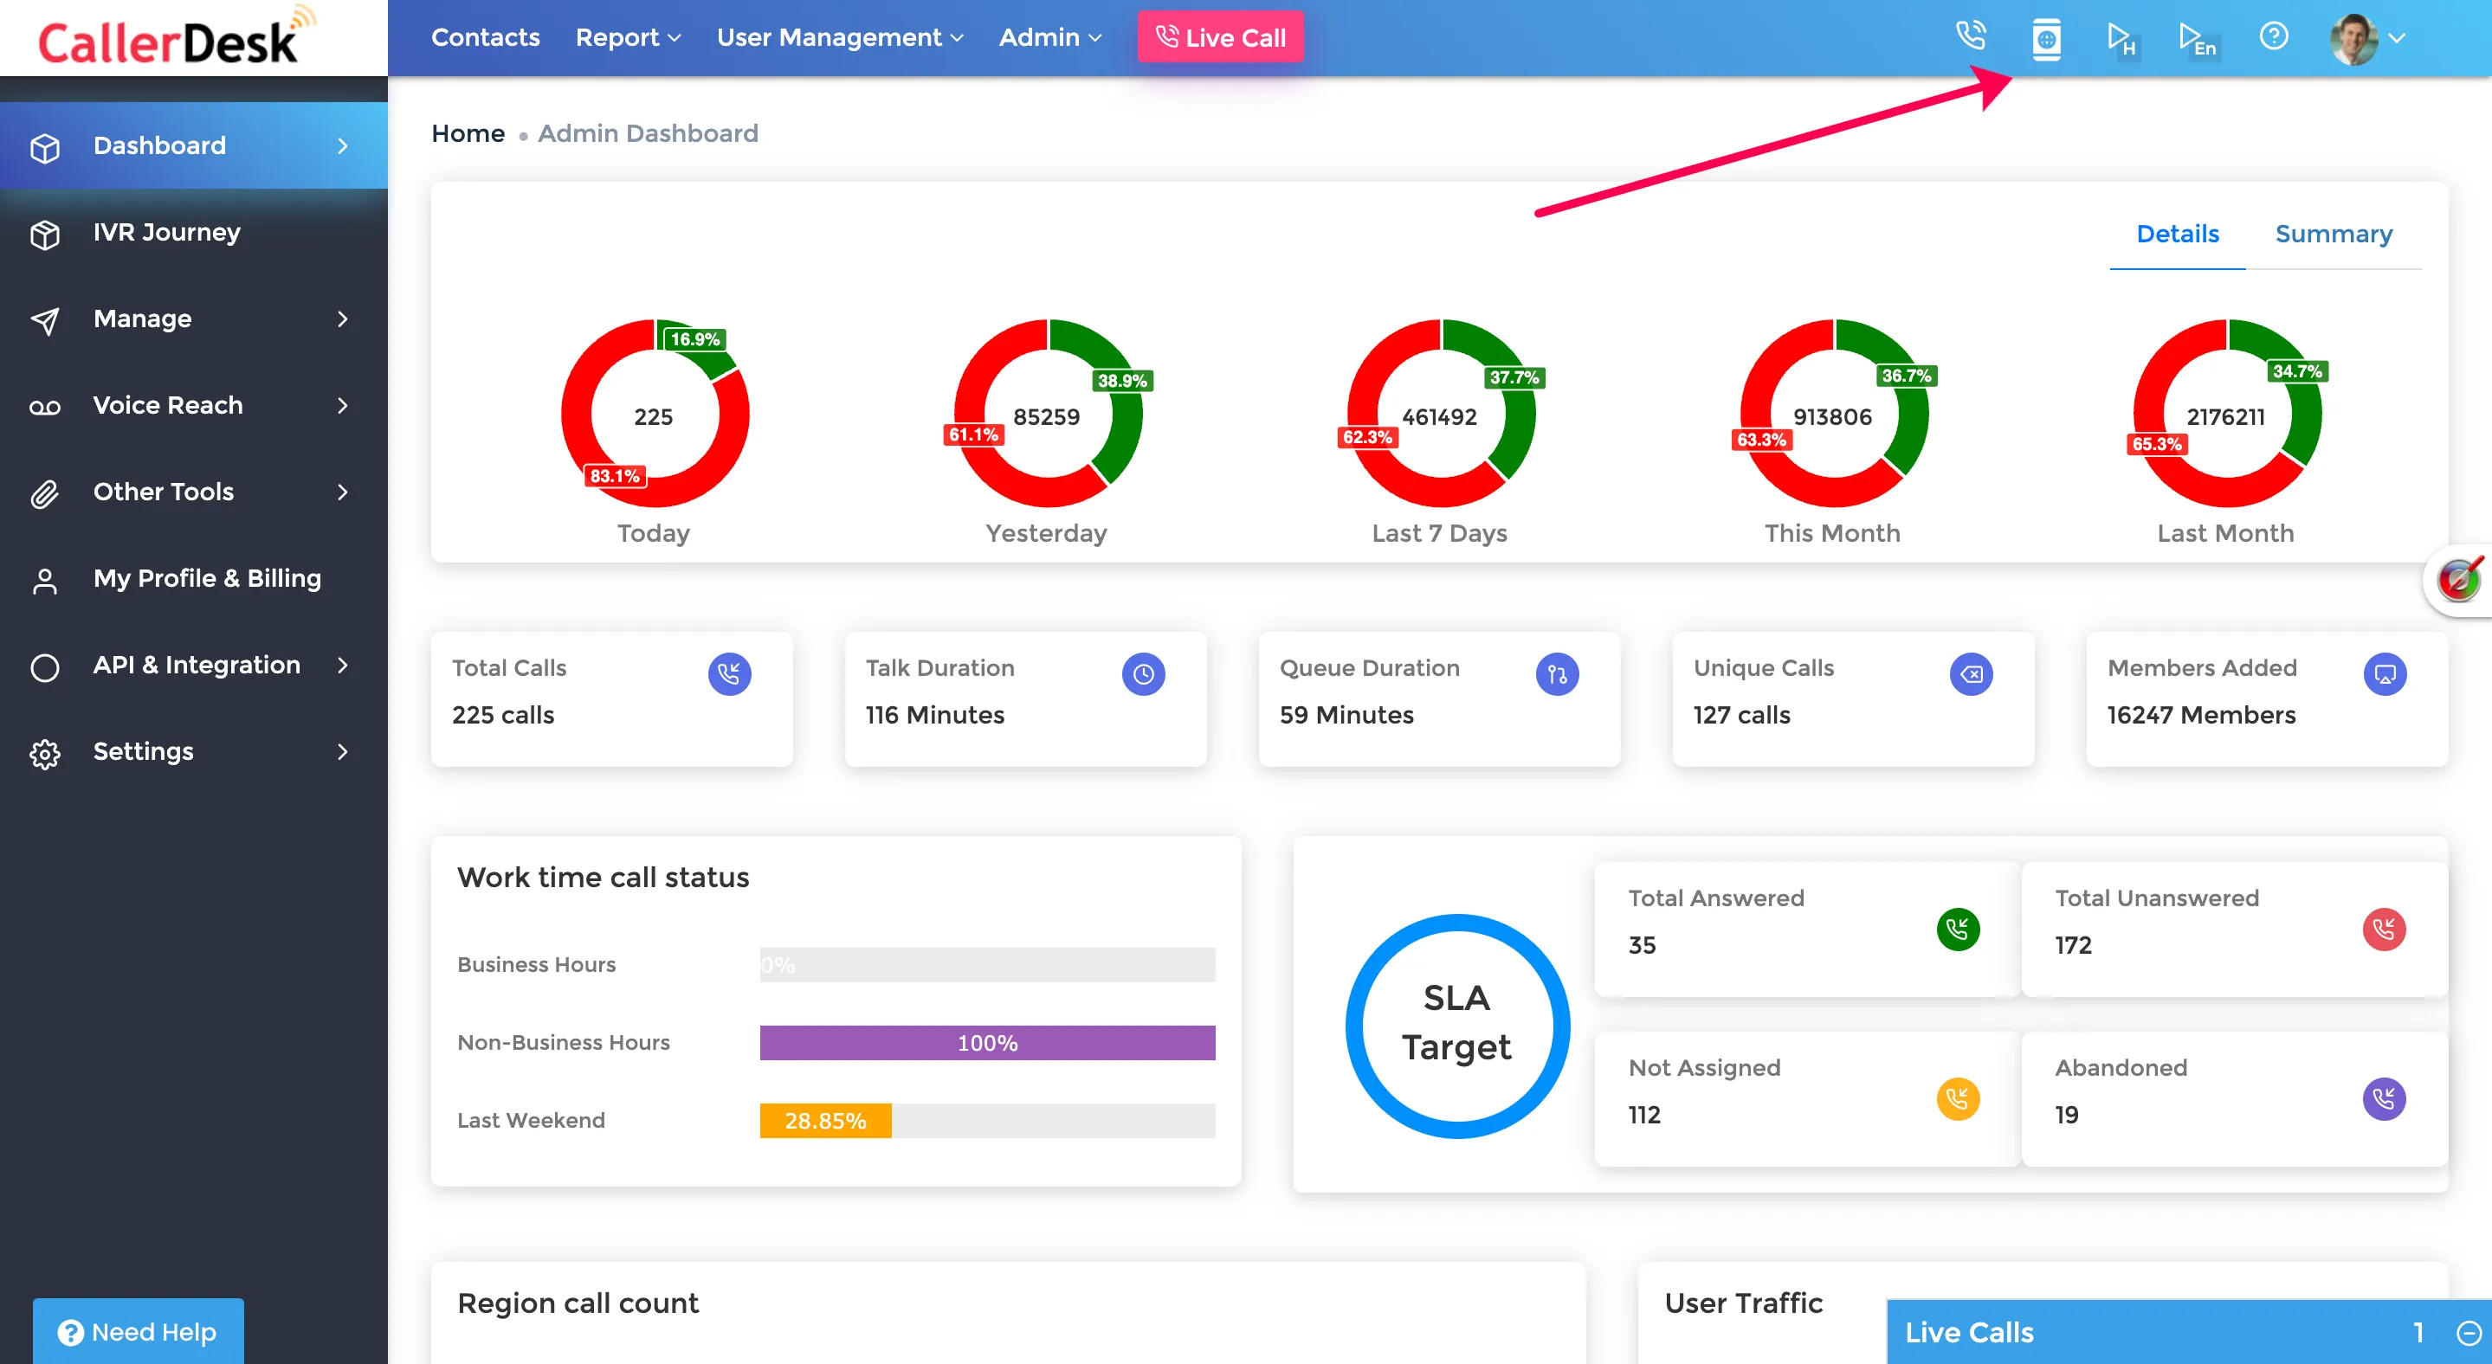
Task: Go to Home breadcrumb link
Action: click(468, 133)
